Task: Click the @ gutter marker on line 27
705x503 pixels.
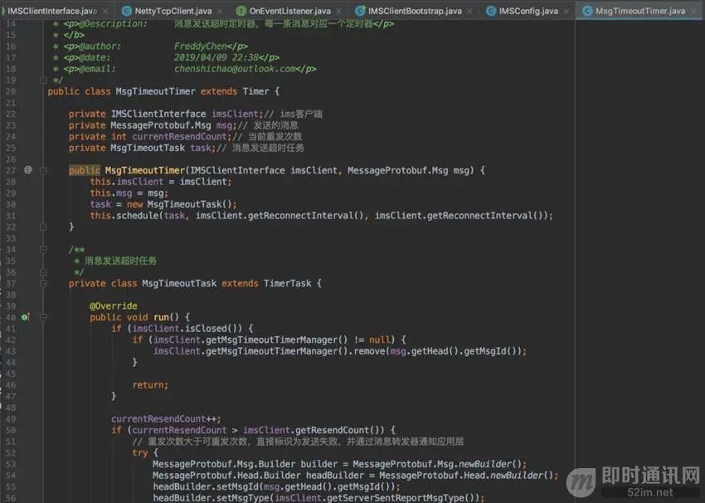Action: tap(28, 169)
